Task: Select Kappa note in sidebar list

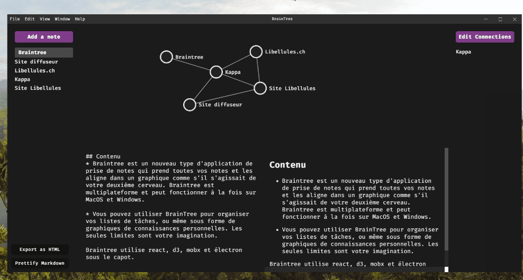Action: 22,79
